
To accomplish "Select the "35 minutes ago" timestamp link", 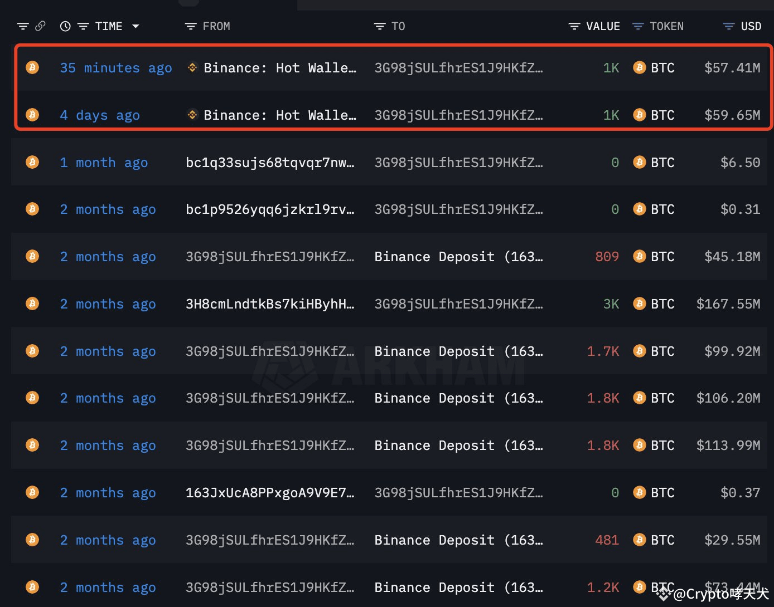I will click(115, 67).
